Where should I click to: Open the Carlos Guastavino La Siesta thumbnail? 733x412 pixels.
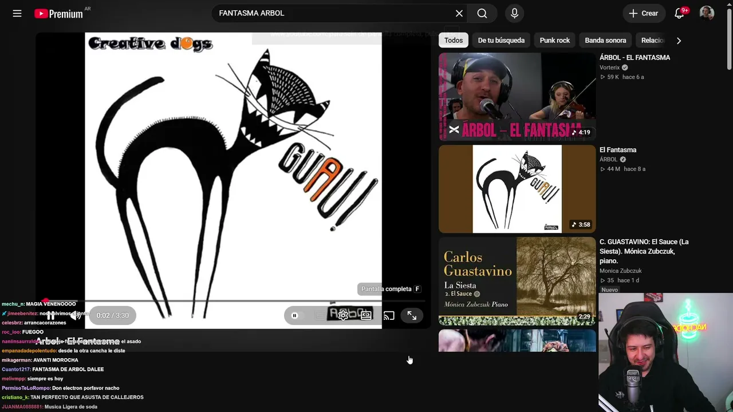click(517, 281)
